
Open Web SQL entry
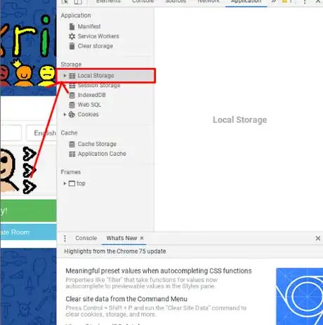pos(89,105)
